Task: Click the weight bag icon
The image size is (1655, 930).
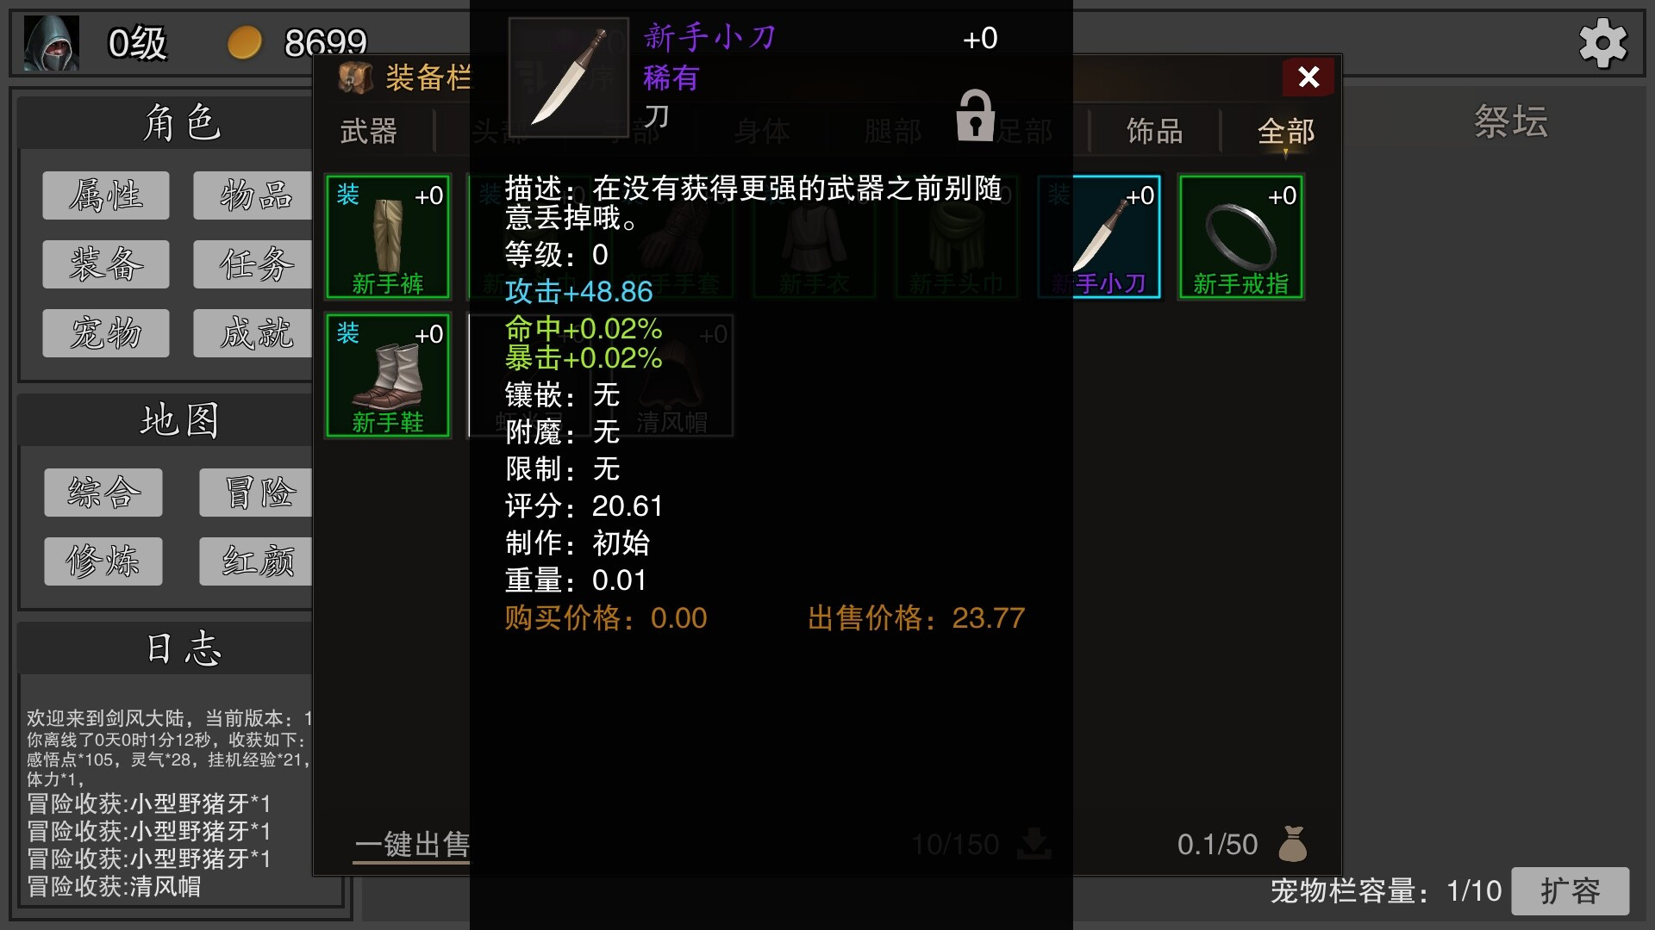Action: click(1293, 844)
